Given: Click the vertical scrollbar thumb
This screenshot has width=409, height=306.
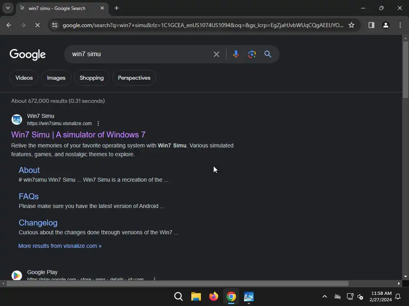Looking at the screenshot, I should [x=405, y=69].
